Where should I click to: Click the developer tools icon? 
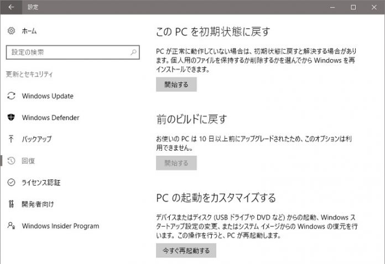pyautogui.click(x=11, y=204)
